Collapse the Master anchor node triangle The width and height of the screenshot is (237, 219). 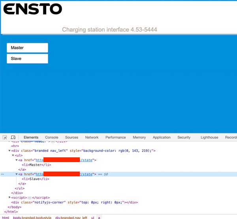point(17,160)
